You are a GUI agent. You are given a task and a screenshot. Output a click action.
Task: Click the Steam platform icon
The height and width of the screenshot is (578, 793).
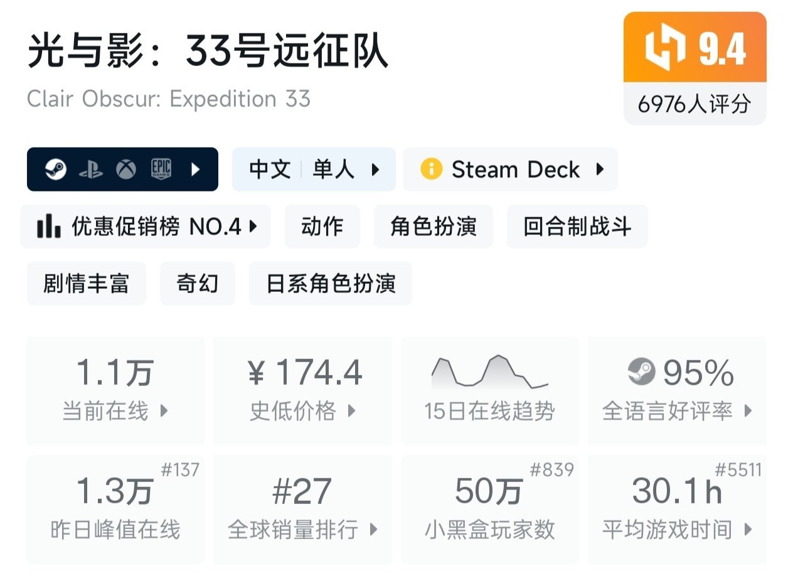coord(56,169)
